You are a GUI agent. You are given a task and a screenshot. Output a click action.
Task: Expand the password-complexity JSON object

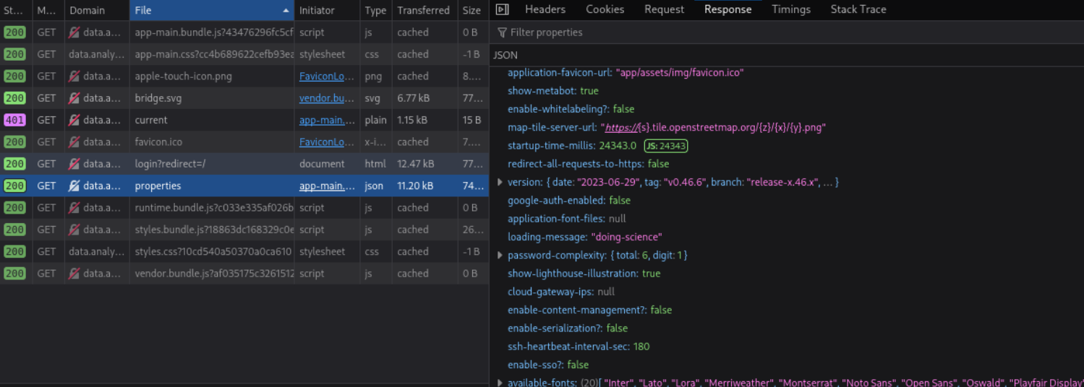pos(500,256)
